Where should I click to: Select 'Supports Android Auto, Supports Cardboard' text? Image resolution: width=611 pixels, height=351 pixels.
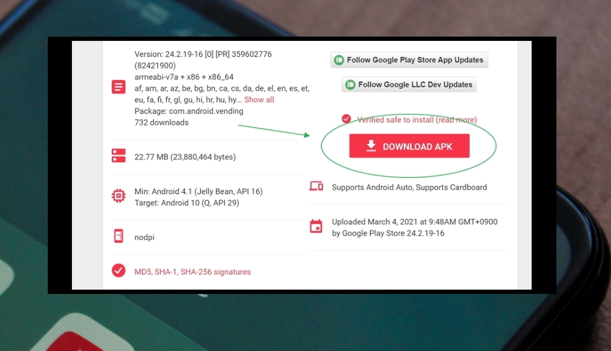(x=409, y=187)
